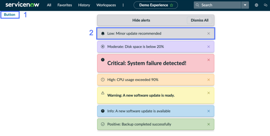Dismiss the Moderate disk space alert
Image resolution: width=270 pixels, height=136 pixels.
coord(209,47)
